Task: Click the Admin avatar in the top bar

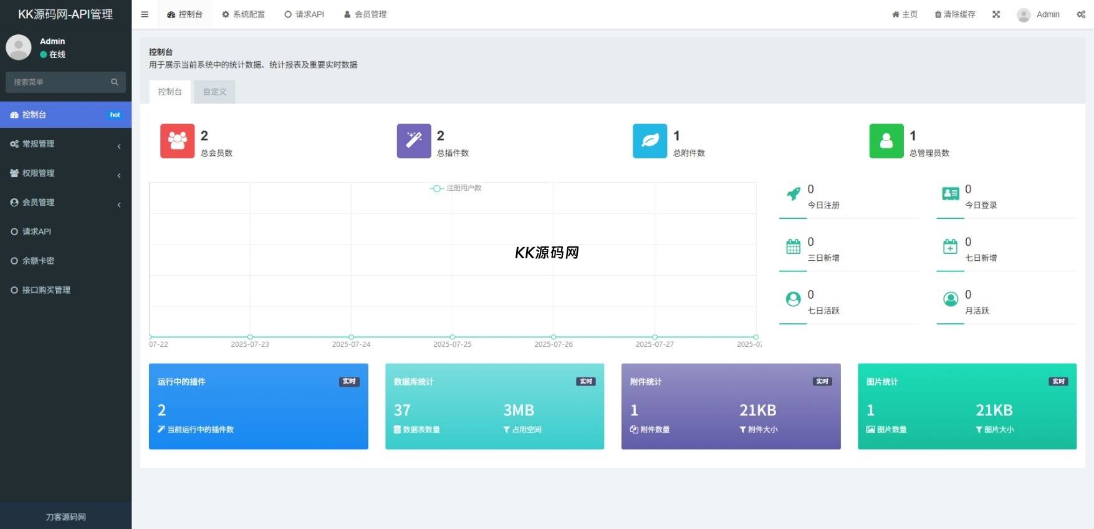Action: [x=1024, y=15]
